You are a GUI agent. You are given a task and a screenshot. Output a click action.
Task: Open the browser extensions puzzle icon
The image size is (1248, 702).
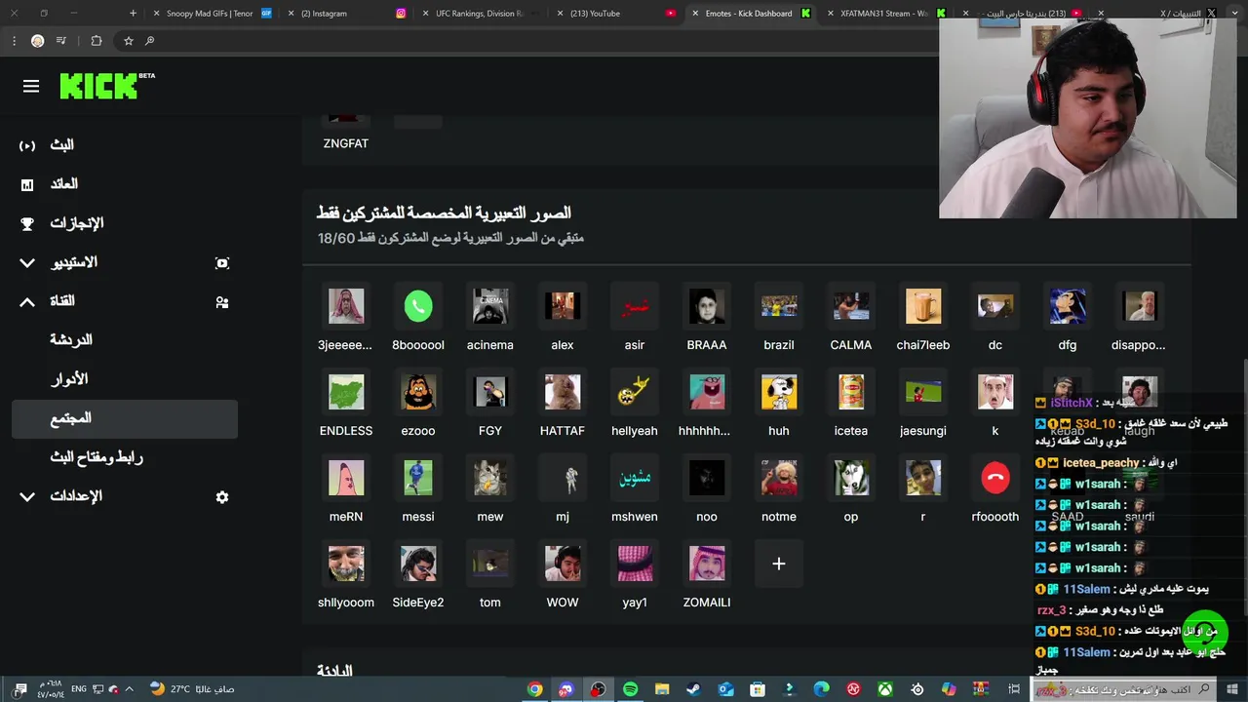[x=96, y=41]
